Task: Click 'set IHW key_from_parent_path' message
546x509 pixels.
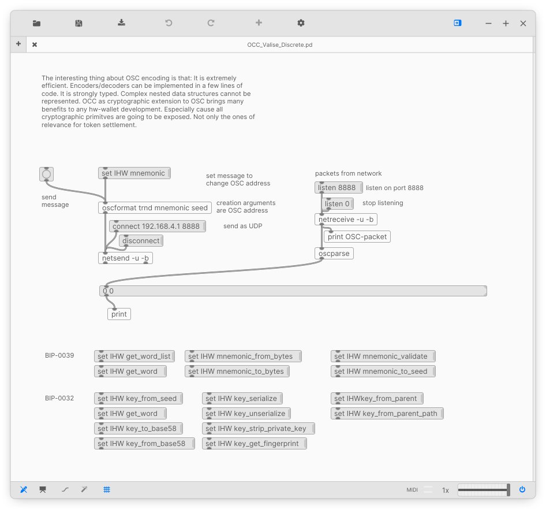Action: click(387, 414)
